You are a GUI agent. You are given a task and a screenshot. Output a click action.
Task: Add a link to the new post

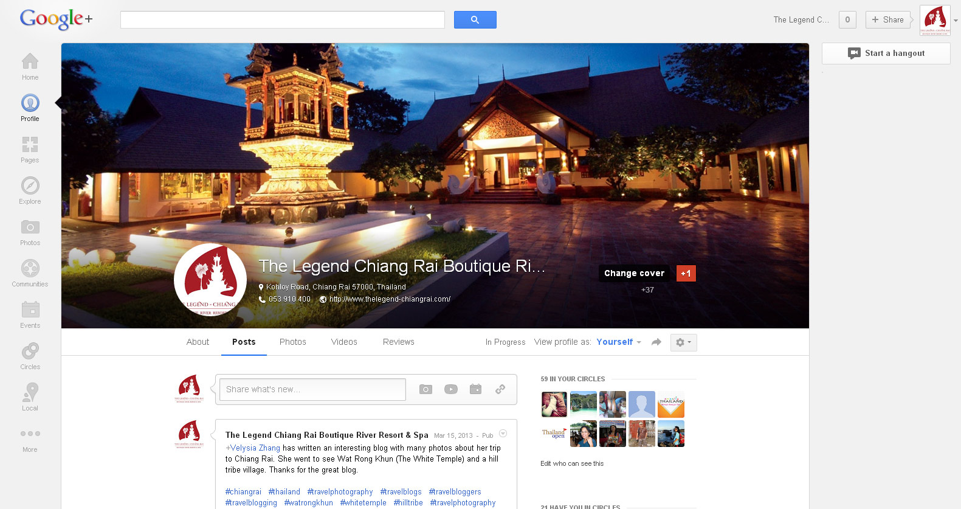pyautogui.click(x=500, y=389)
